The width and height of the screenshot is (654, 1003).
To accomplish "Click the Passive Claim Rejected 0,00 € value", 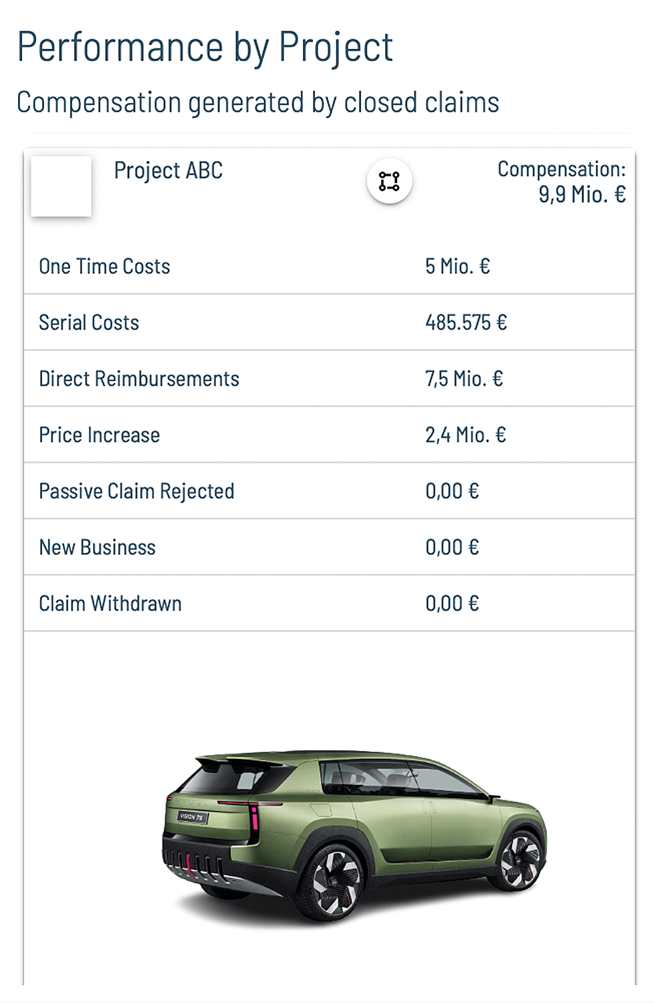I will pos(452,491).
